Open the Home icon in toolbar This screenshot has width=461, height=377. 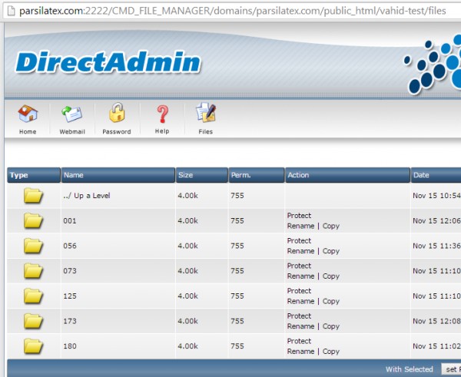click(x=28, y=115)
